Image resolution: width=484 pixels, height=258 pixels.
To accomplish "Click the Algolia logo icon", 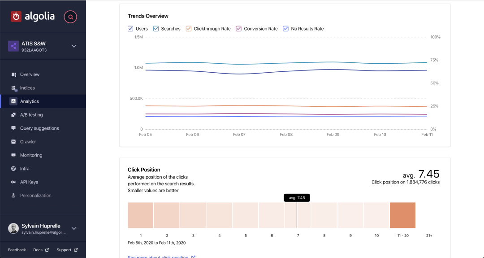I will (16, 17).
